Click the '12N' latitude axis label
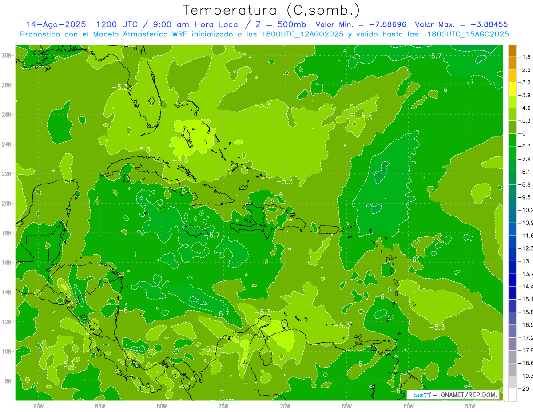The image size is (533, 412). pyautogui.click(x=8, y=321)
